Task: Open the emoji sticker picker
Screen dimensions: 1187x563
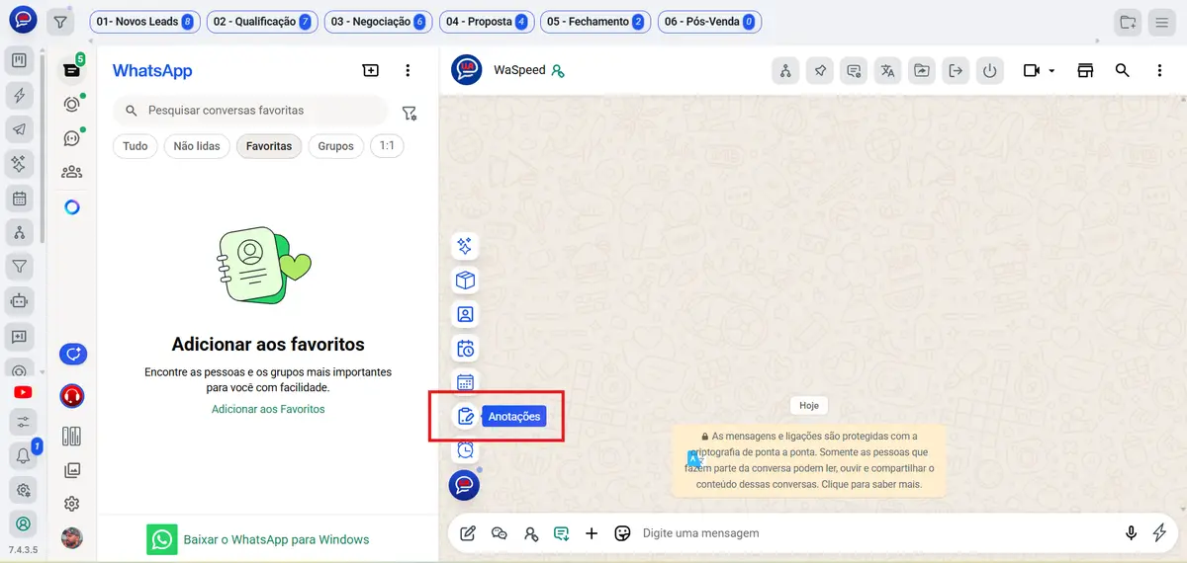Action: point(622,533)
